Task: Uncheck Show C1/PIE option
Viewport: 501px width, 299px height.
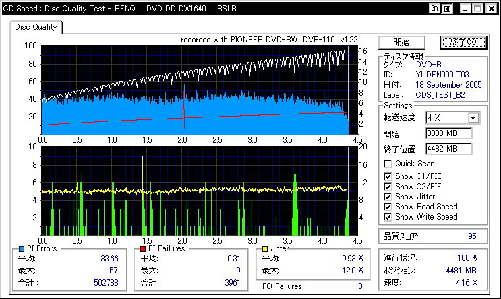Action: point(388,176)
